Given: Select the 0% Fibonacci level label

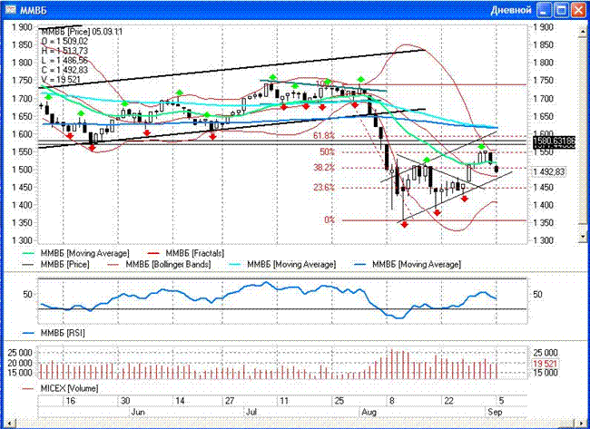Looking at the screenshot, I should click(x=329, y=219).
